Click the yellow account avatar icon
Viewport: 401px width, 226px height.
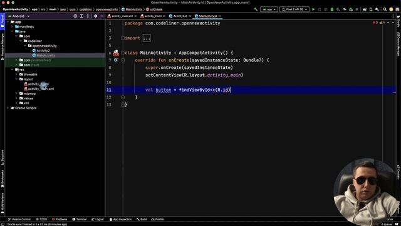pyautogui.click(x=391, y=9)
